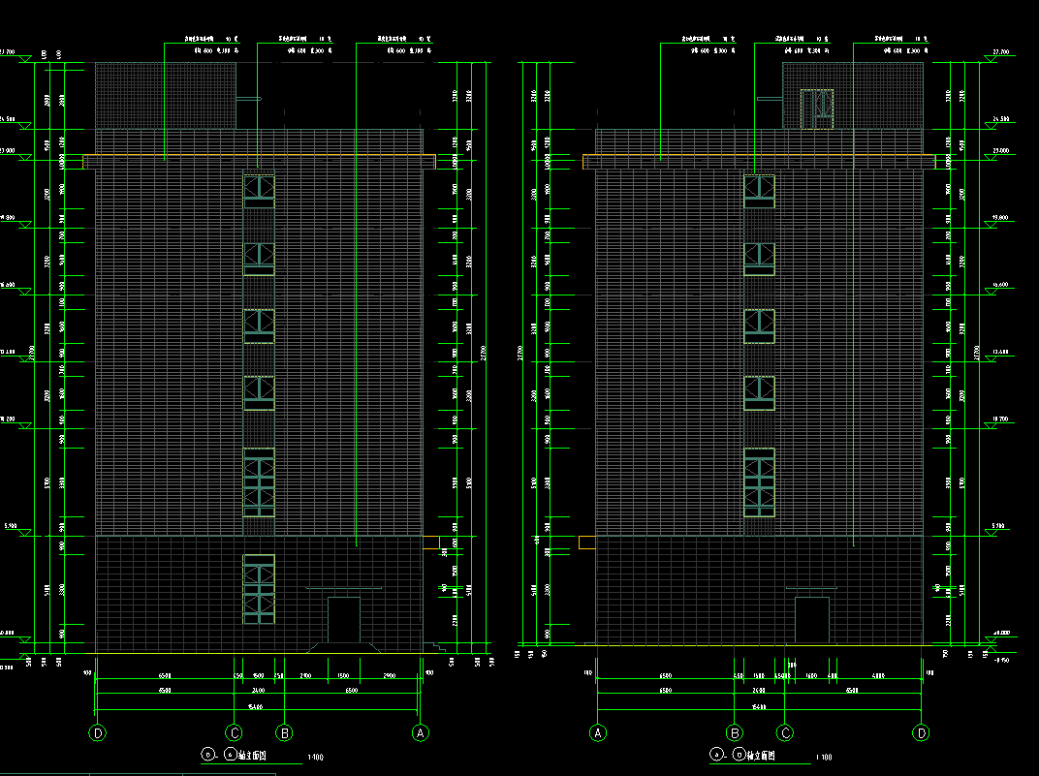Select the right elevation ground-floor door

click(812, 620)
